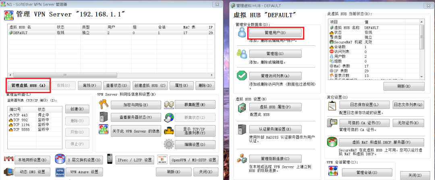This screenshot has height=180, width=435.
Task: Select TCP 5555 listener row
Action: [35, 129]
